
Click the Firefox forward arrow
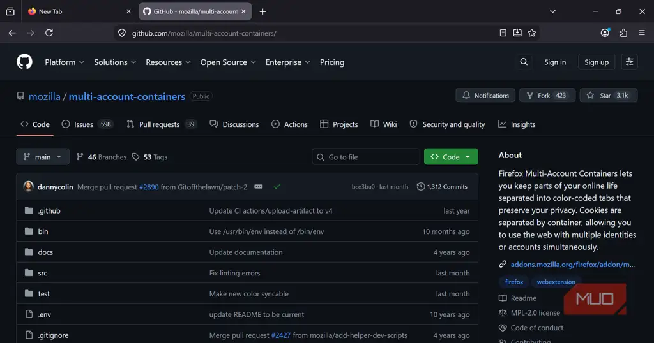[x=31, y=33]
